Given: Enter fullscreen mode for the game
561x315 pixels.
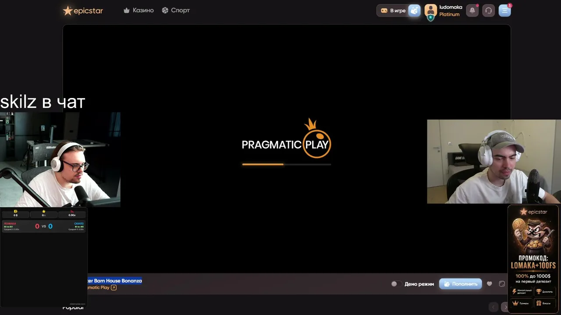Looking at the screenshot, I should tap(502, 284).
